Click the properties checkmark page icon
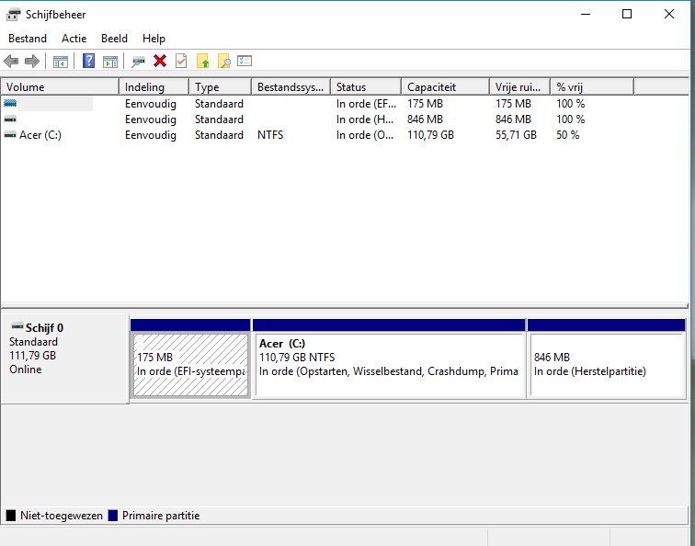 (181, 62)
